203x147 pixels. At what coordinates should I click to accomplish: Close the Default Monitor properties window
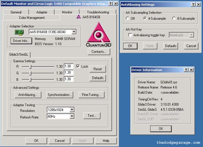(x=116, y=4)
